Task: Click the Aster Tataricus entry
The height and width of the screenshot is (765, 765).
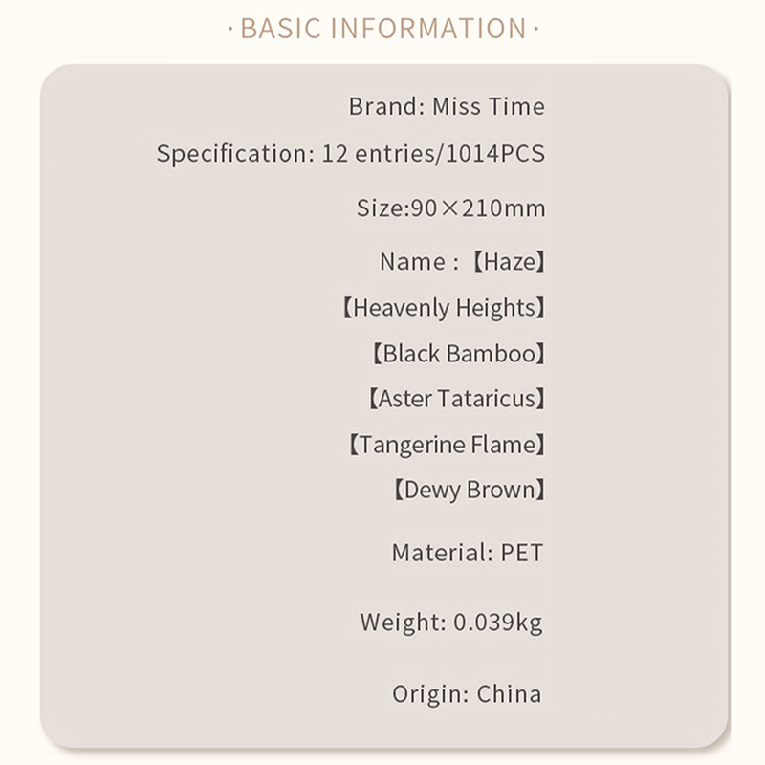Action: coord(455,399)
